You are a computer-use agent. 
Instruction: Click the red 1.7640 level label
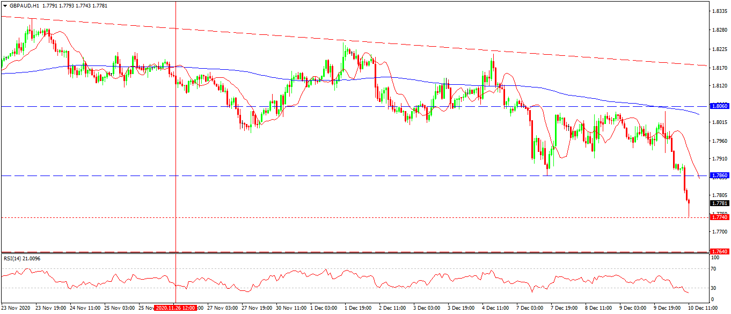[719, 251]
